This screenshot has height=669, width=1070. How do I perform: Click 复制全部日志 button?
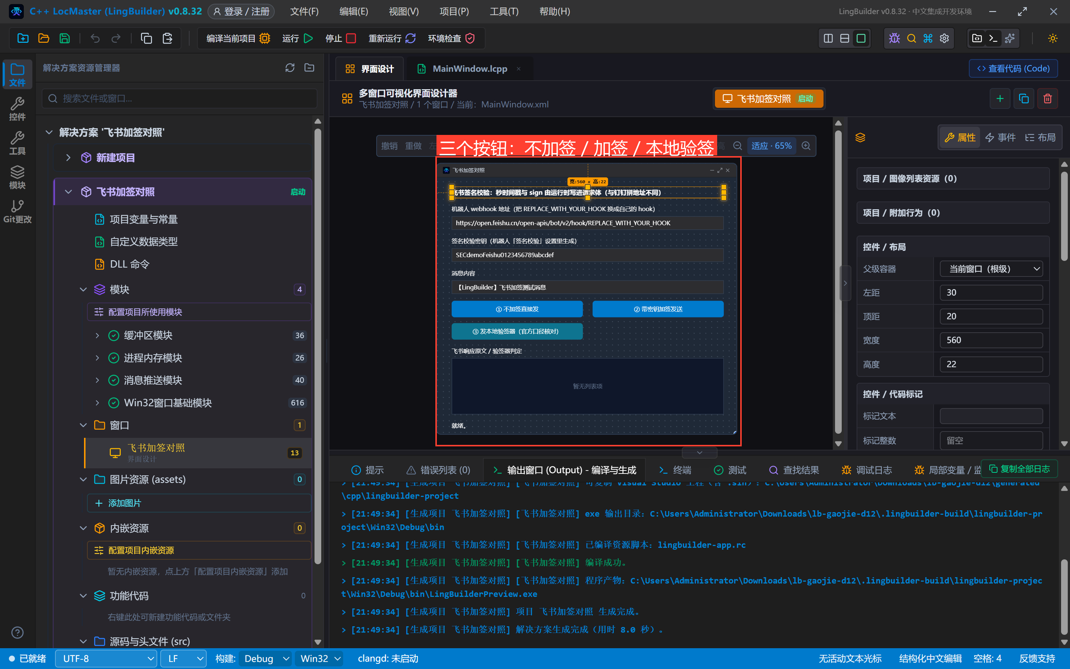click(x=1019, y=469)
